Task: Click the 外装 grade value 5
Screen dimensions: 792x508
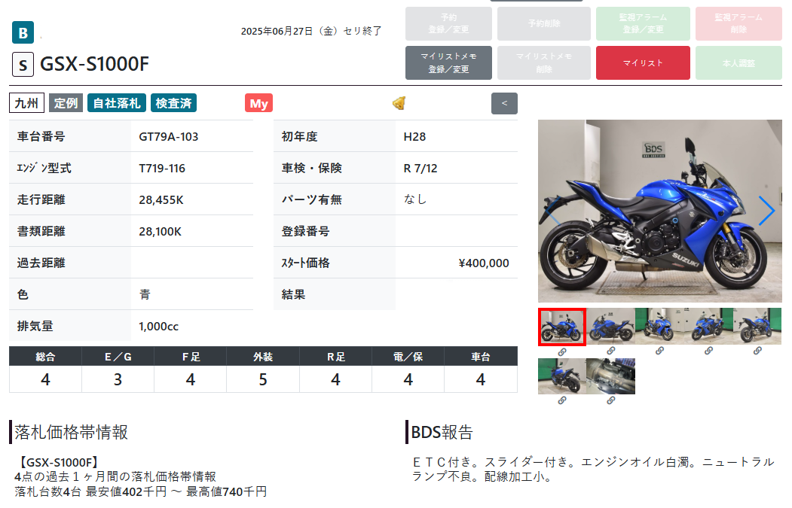Action: [x=263, y=379]
